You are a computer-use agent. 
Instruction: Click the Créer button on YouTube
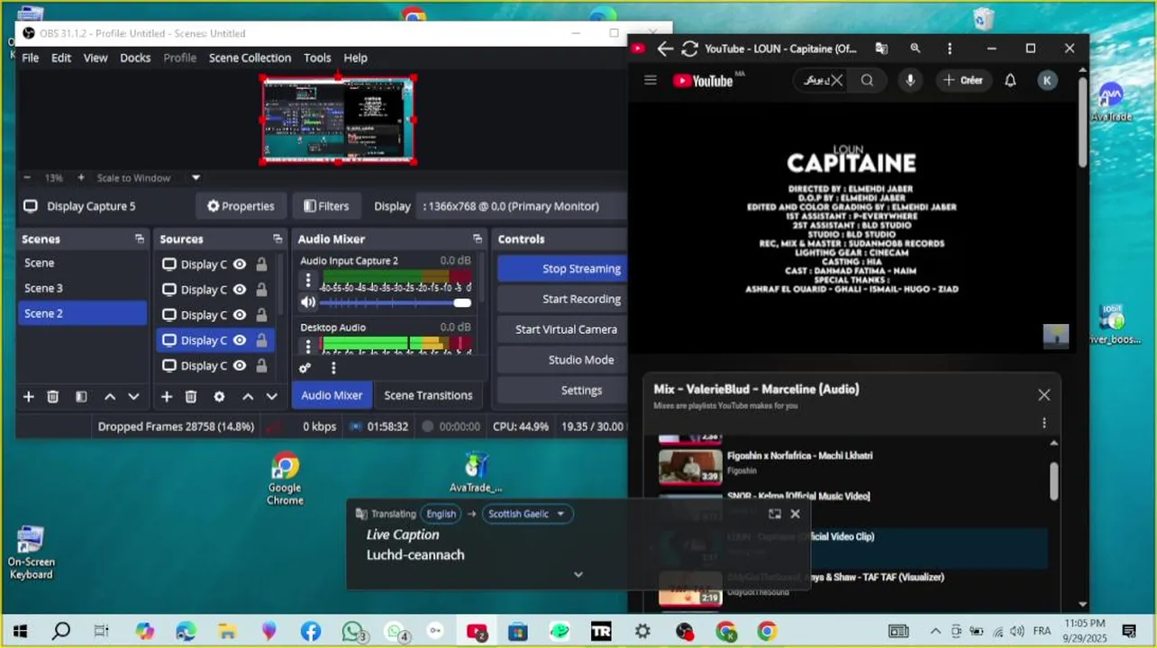tap(963, 80)
